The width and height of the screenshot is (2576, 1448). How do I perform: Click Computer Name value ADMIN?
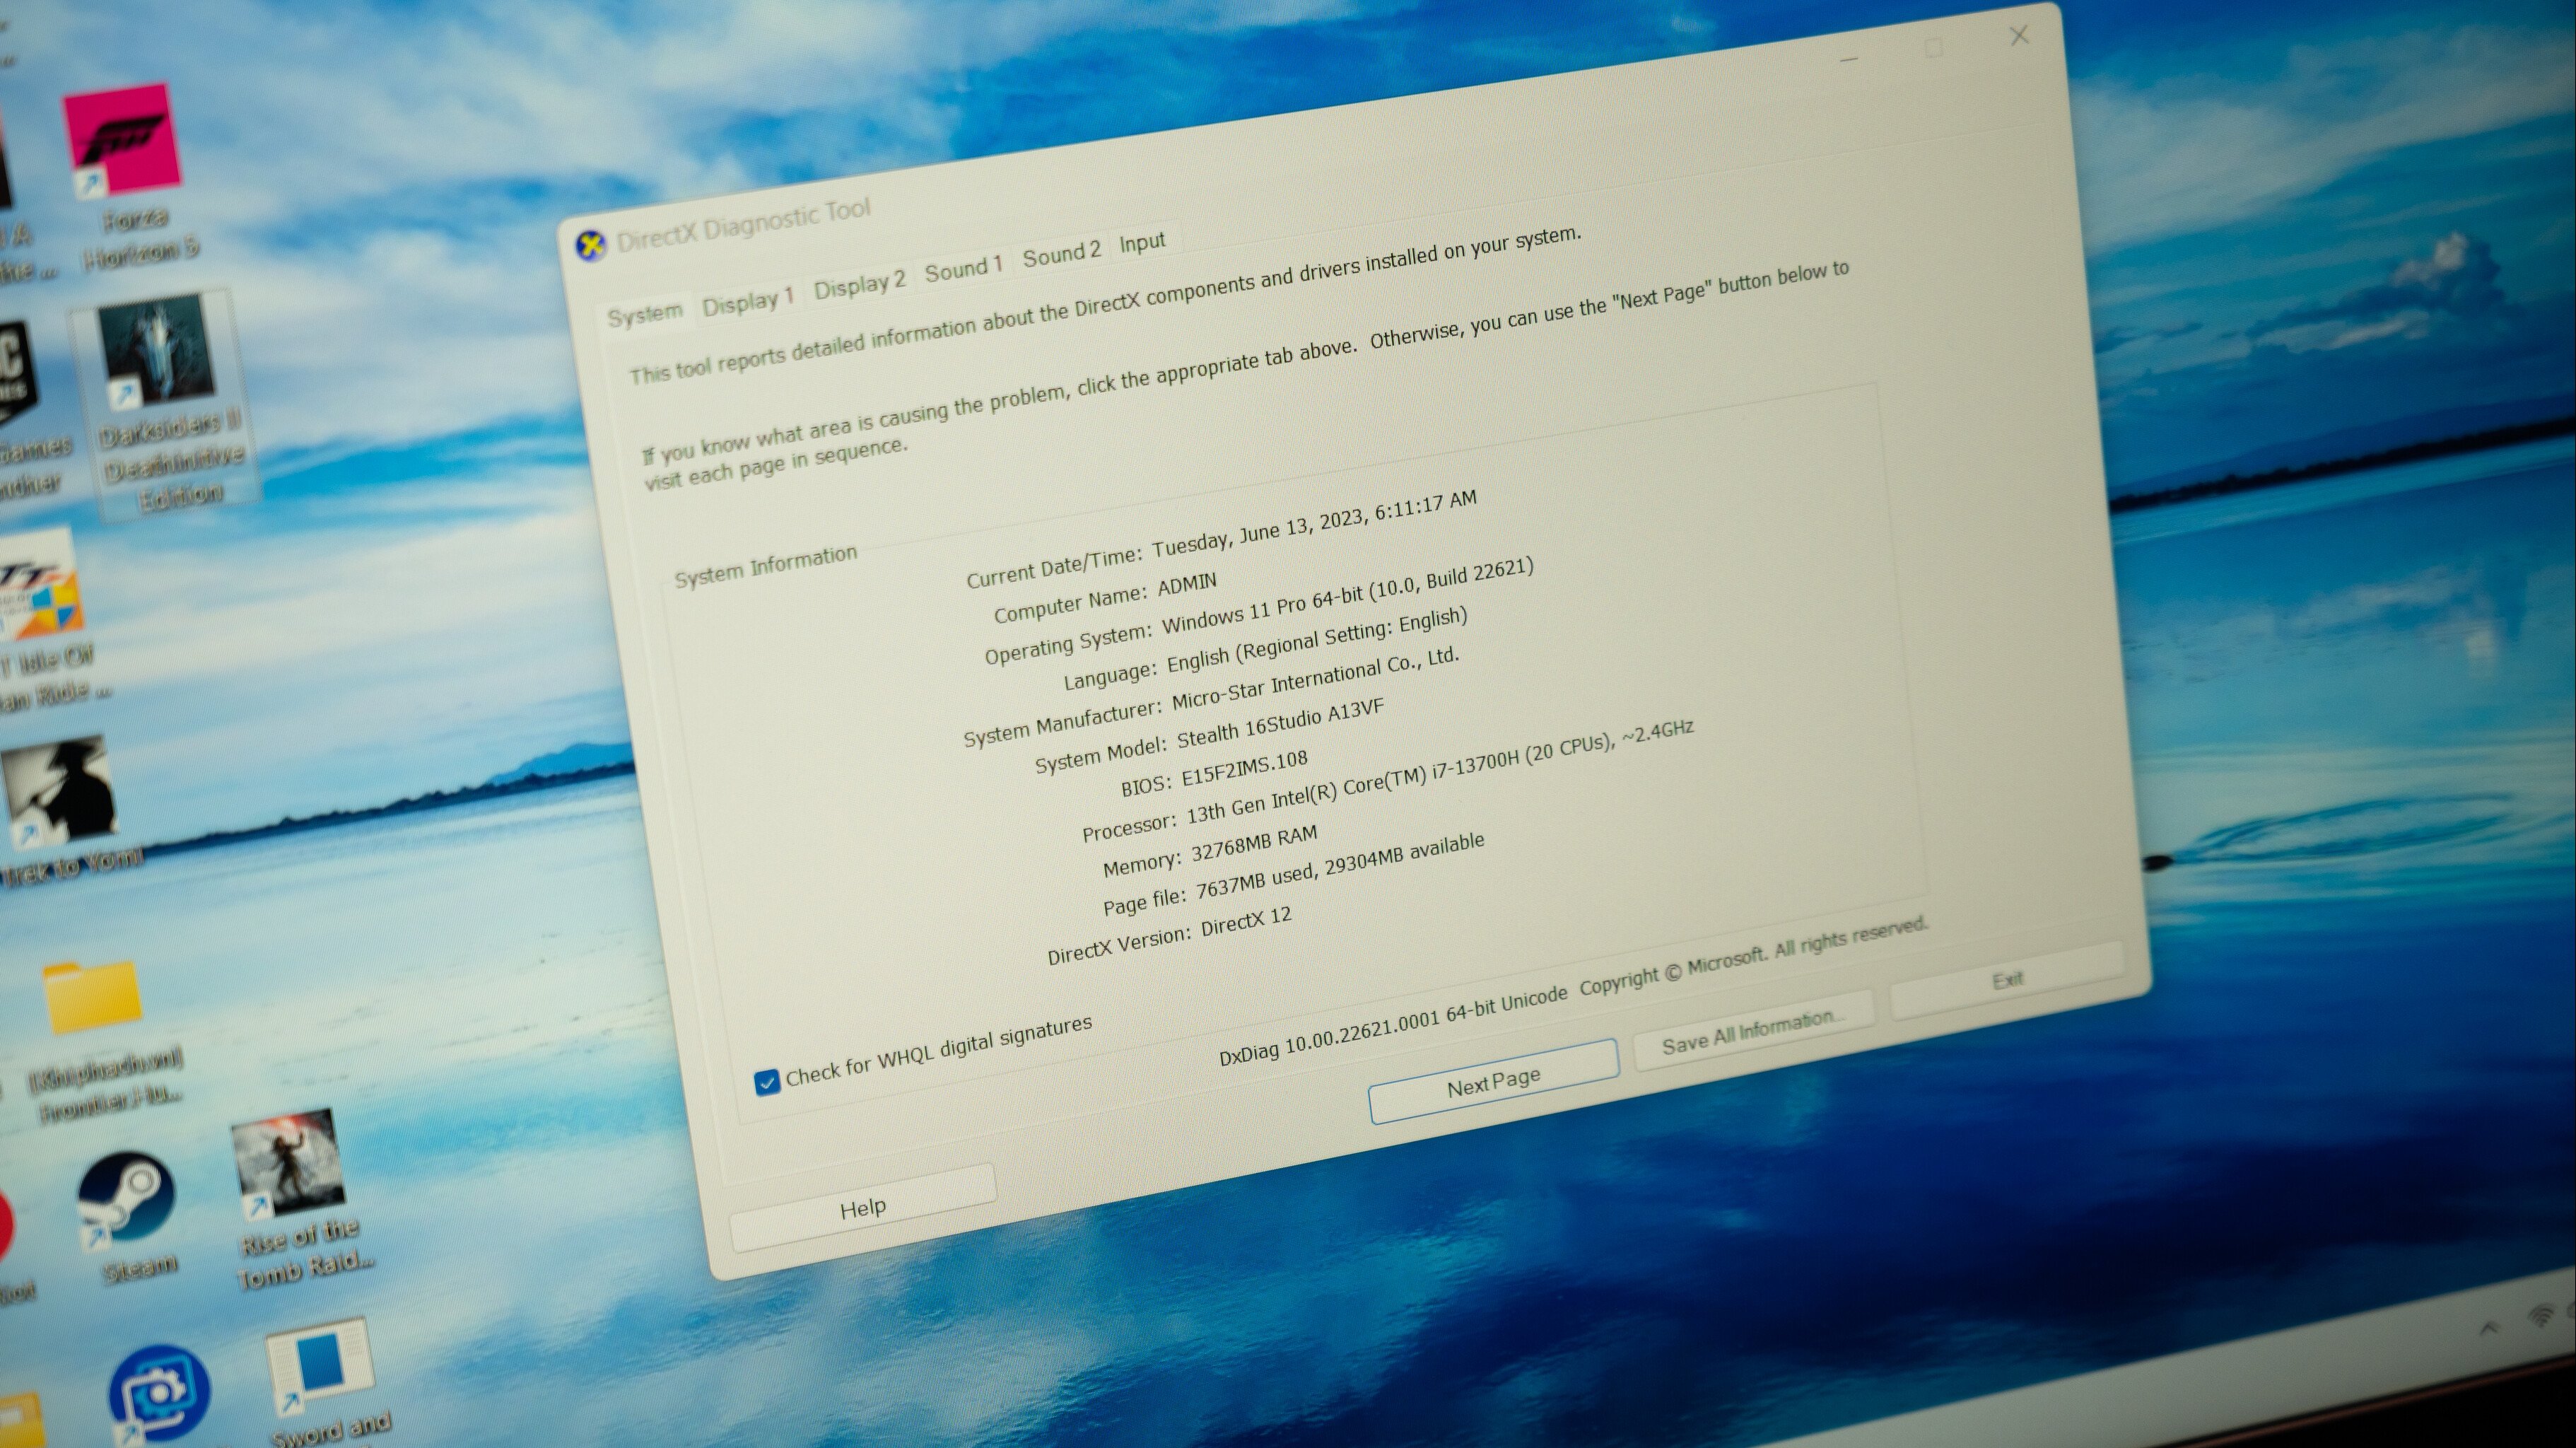[1187, 583]
